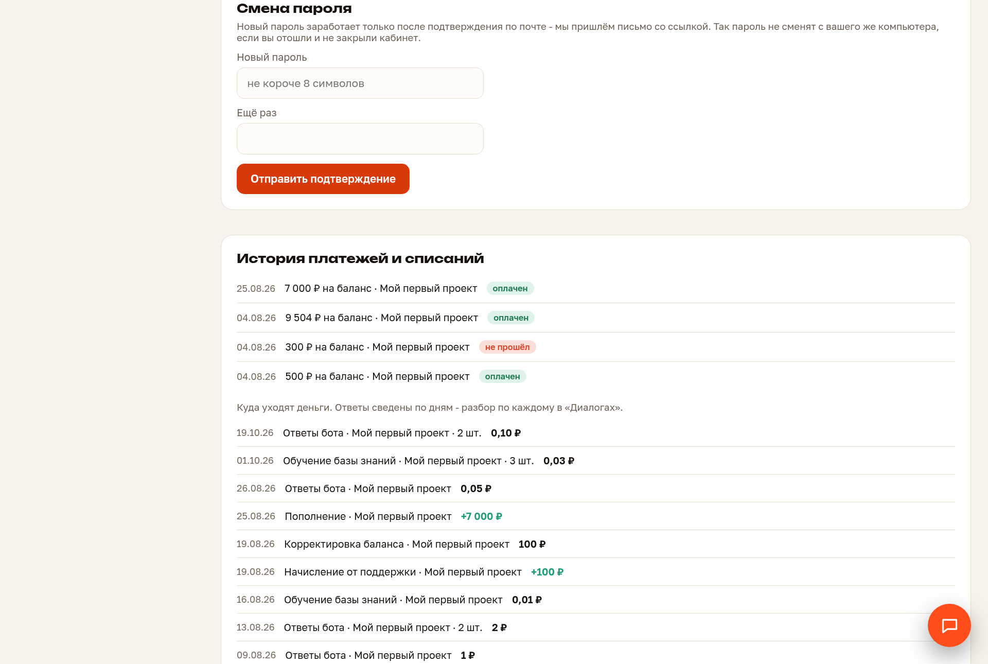Open the orange chat support widget
The height and width of the screenshot is (664, 988).
[x=949, y=625]
